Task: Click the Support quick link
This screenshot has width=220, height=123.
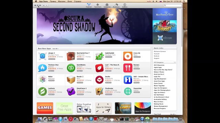Action: pyautogui.click(x=156, y=58)
